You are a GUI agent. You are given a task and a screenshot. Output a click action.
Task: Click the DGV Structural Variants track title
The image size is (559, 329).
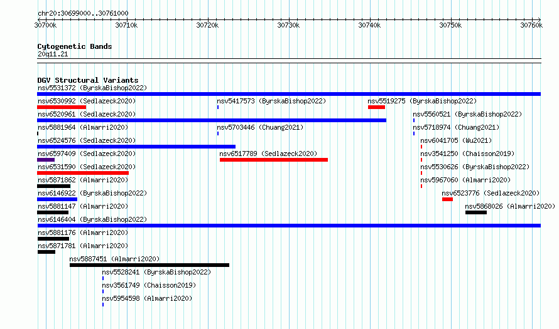pyautogui.click(x=88, y=80)
